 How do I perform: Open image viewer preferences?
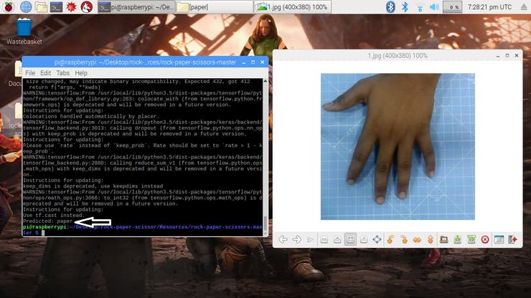click(x=499, y=239)
